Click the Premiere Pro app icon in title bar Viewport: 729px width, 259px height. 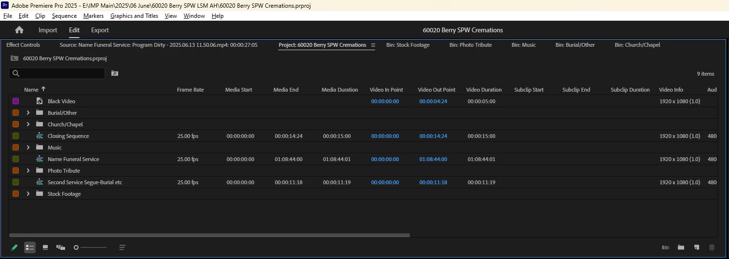point(5,5)
